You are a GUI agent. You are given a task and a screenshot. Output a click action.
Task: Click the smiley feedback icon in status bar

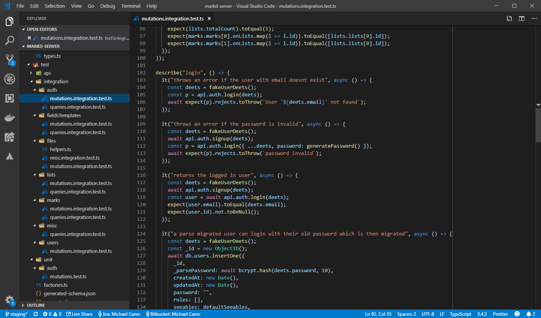tap(517, 314)
